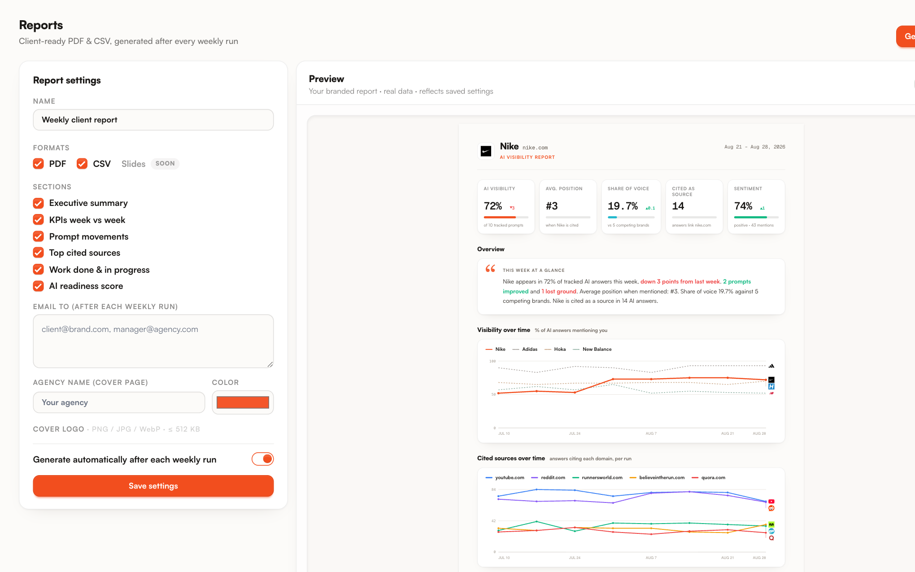Click the 'Report settings' panel title

pyautogui.click(x=67, y=80)
